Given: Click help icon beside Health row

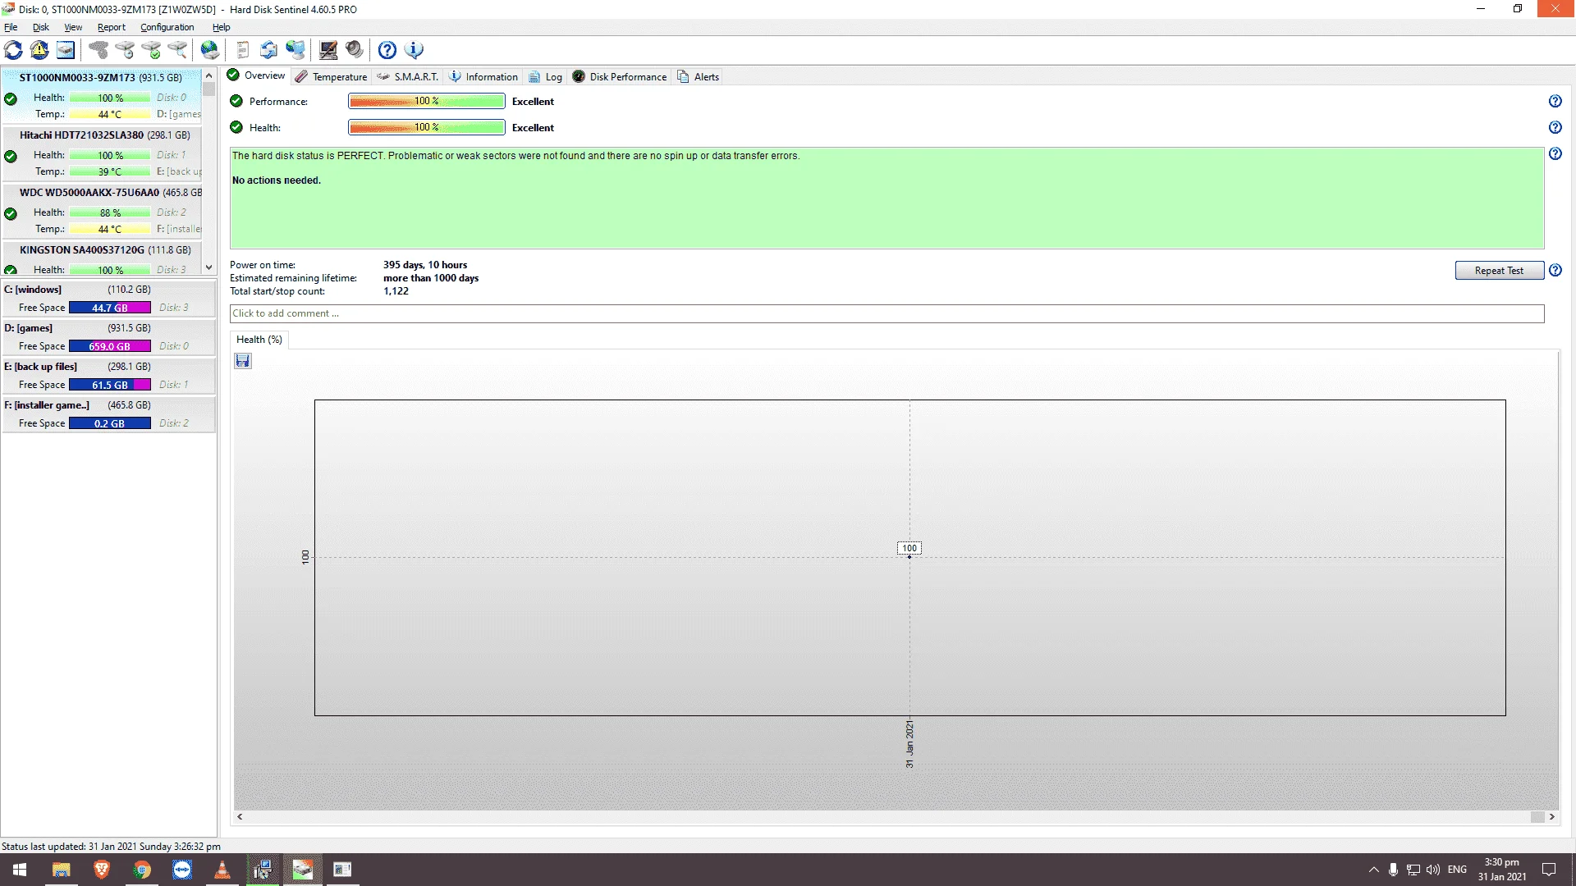Looking at the screenshot, I should [x=1555, y=127].
